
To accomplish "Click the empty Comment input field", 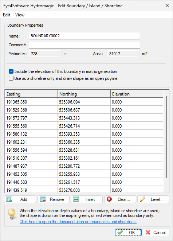I will [84, 45].
